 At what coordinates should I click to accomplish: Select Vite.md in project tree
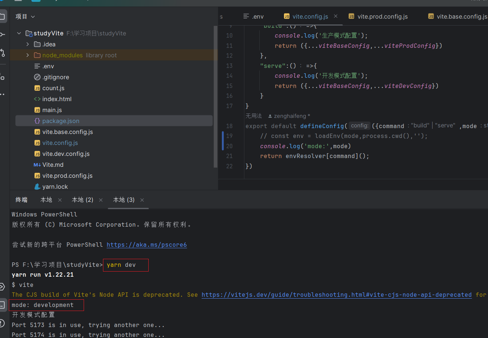coord(53,165)
